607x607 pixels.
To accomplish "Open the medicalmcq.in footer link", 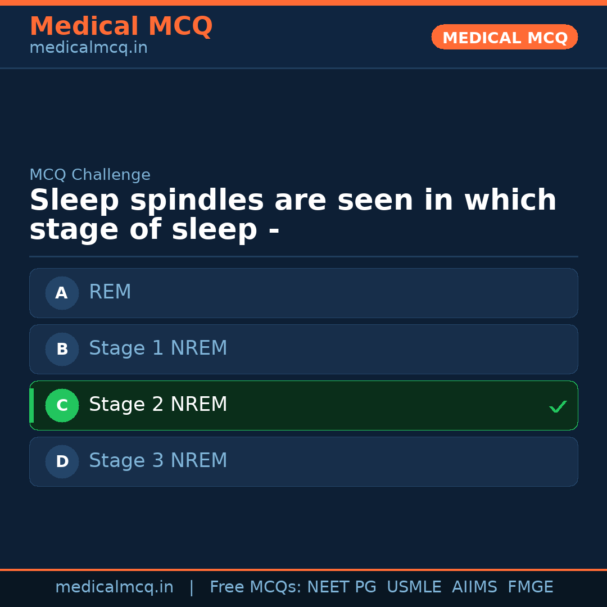I will tap(114, 587).
